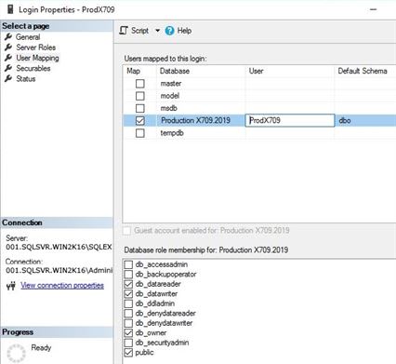Enable the db_denydatareader role

click(x=128, y=314)
